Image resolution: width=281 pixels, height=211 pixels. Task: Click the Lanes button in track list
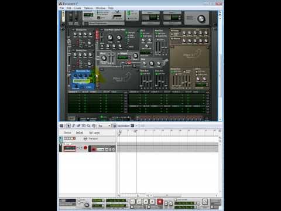point(95,132)
